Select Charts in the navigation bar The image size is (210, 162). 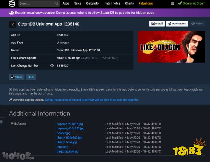129,3
